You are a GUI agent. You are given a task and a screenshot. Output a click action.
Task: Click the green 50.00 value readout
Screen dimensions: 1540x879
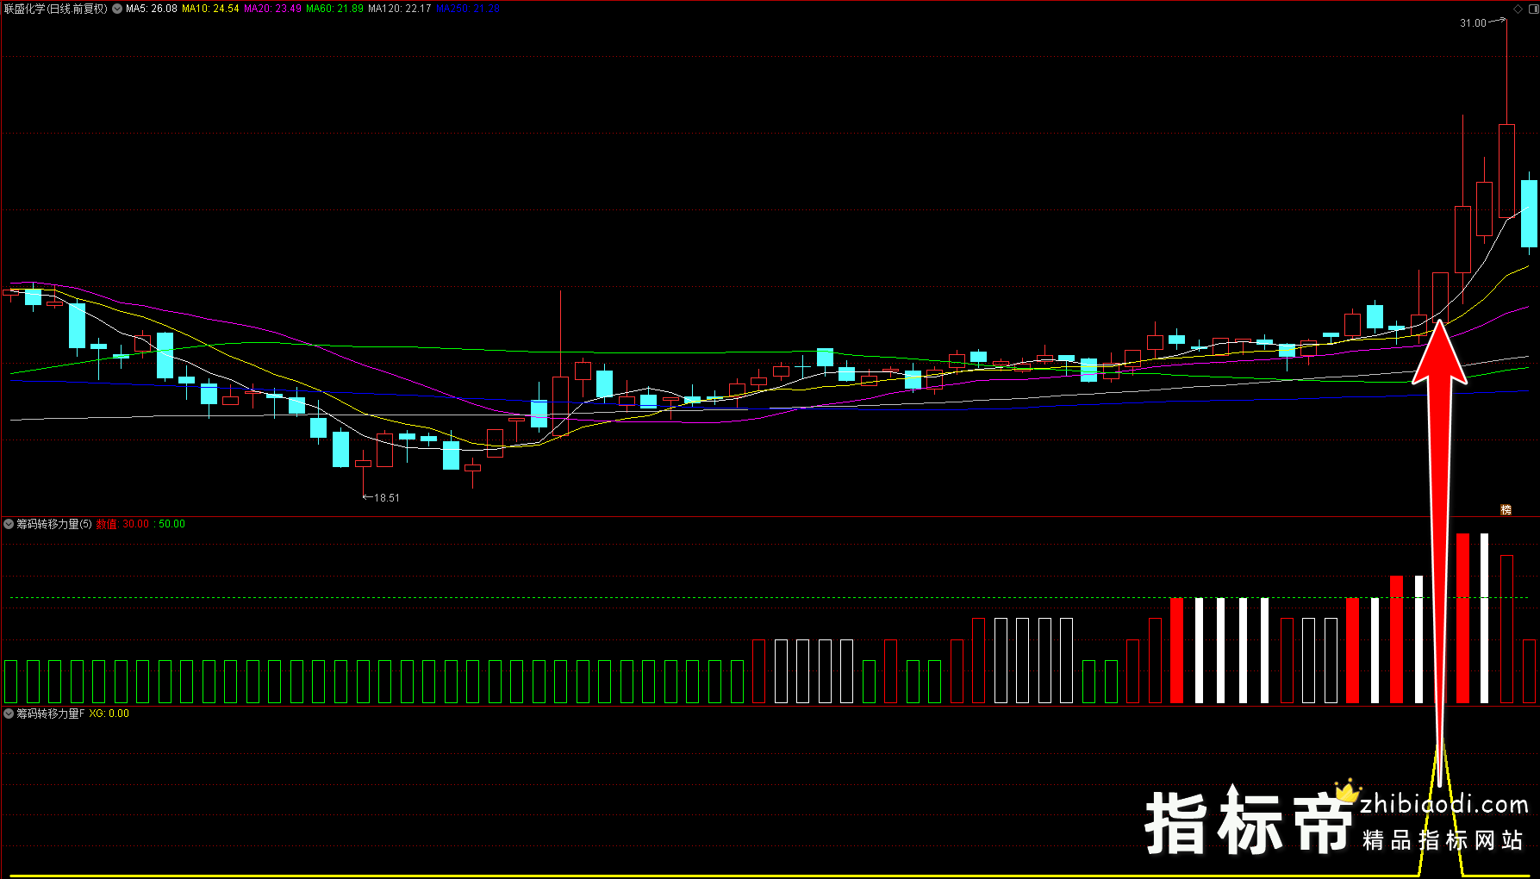(x=171, y=524)
